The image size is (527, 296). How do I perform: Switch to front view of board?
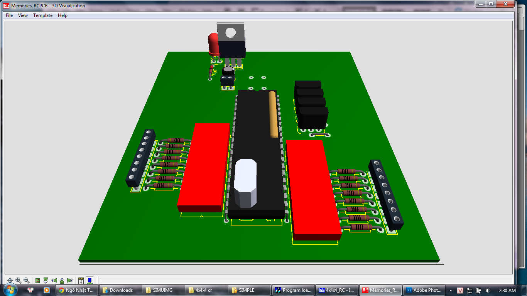(x=46, y=281)
